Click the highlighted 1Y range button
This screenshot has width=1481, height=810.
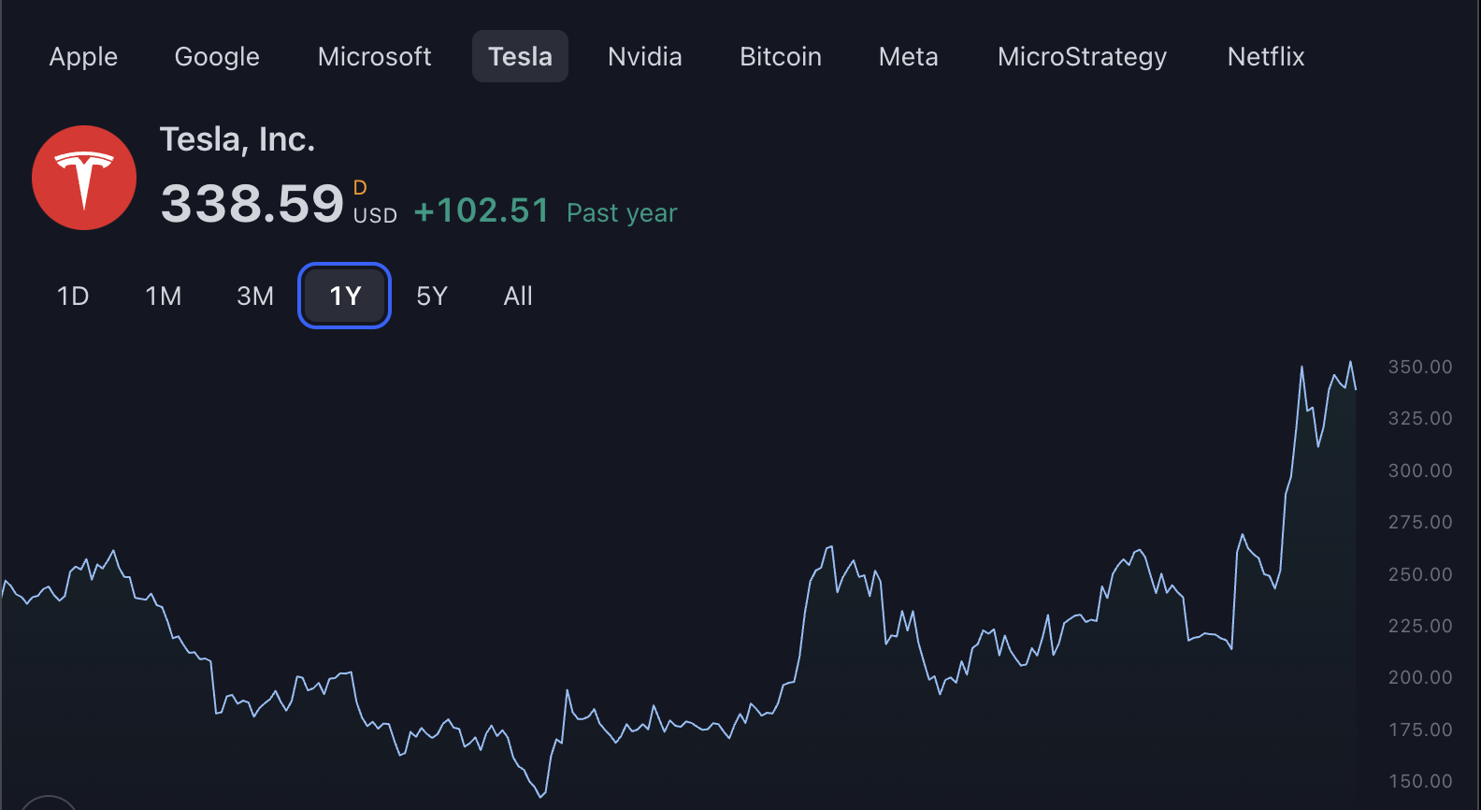[x=344, y=297]
